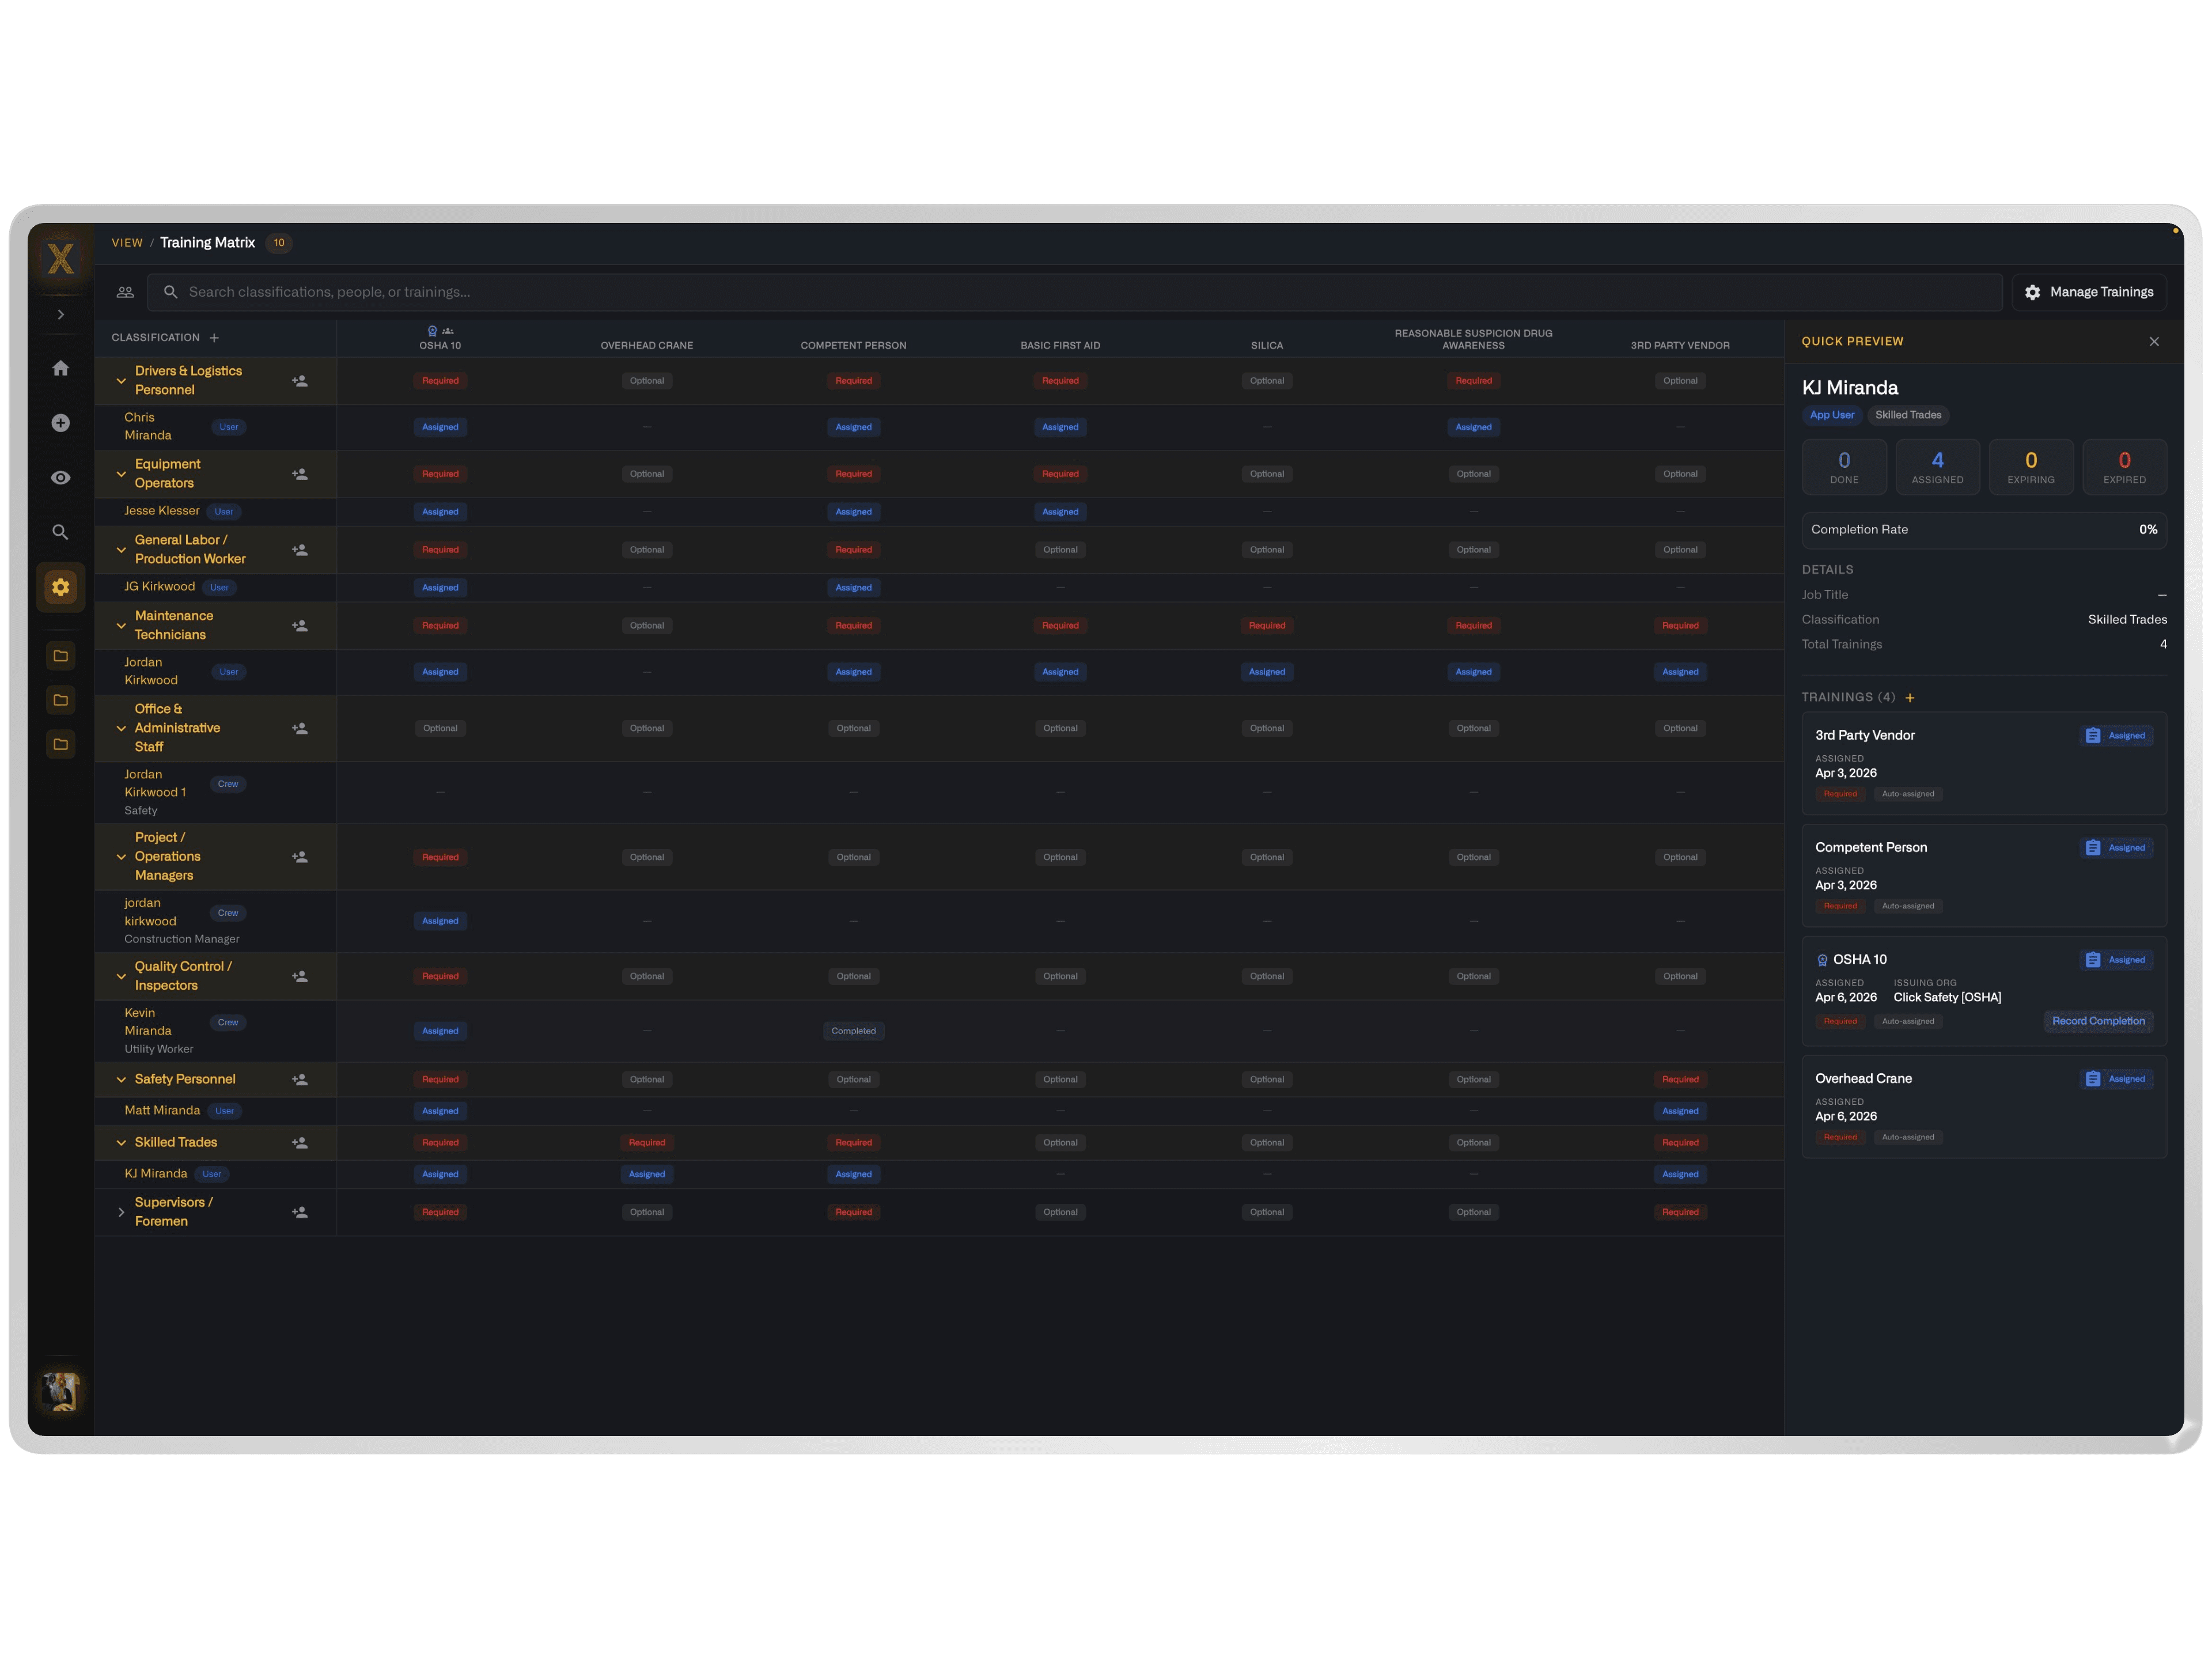Click the VIEW breadcrumb link
2212x1659 pixels.
[x=127, y=243]
